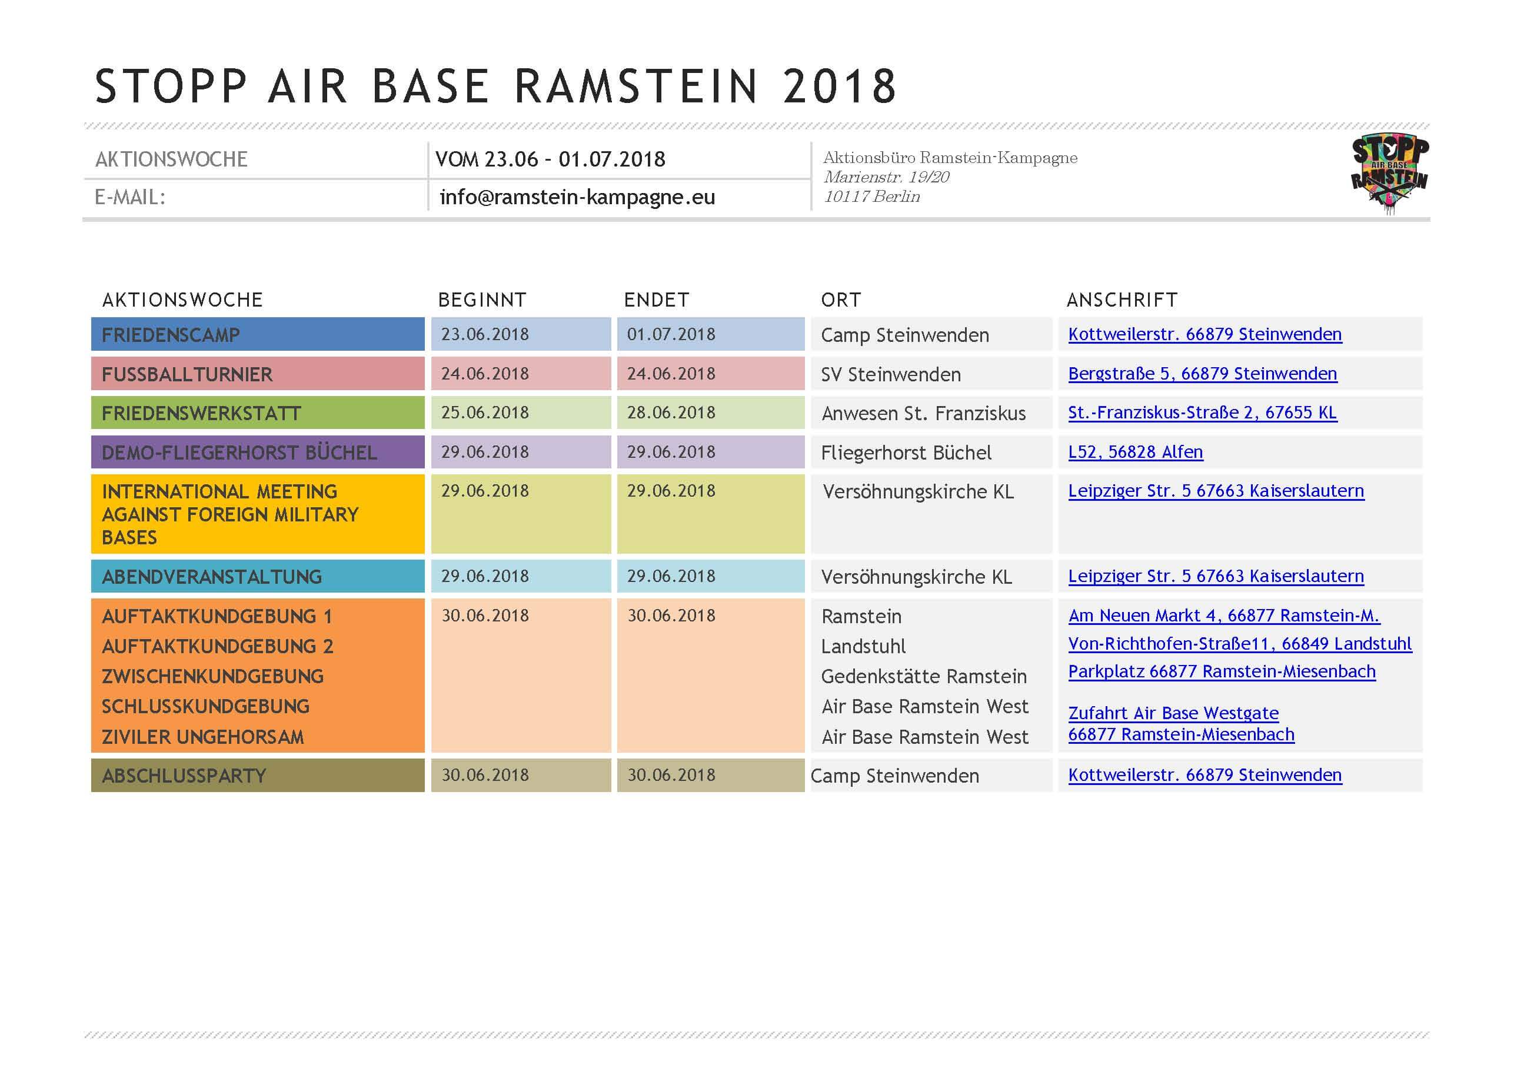Click the Camp Steinwenden cell in Friedenscamp row
1514x1071 pixels.
tap(931, 334)
